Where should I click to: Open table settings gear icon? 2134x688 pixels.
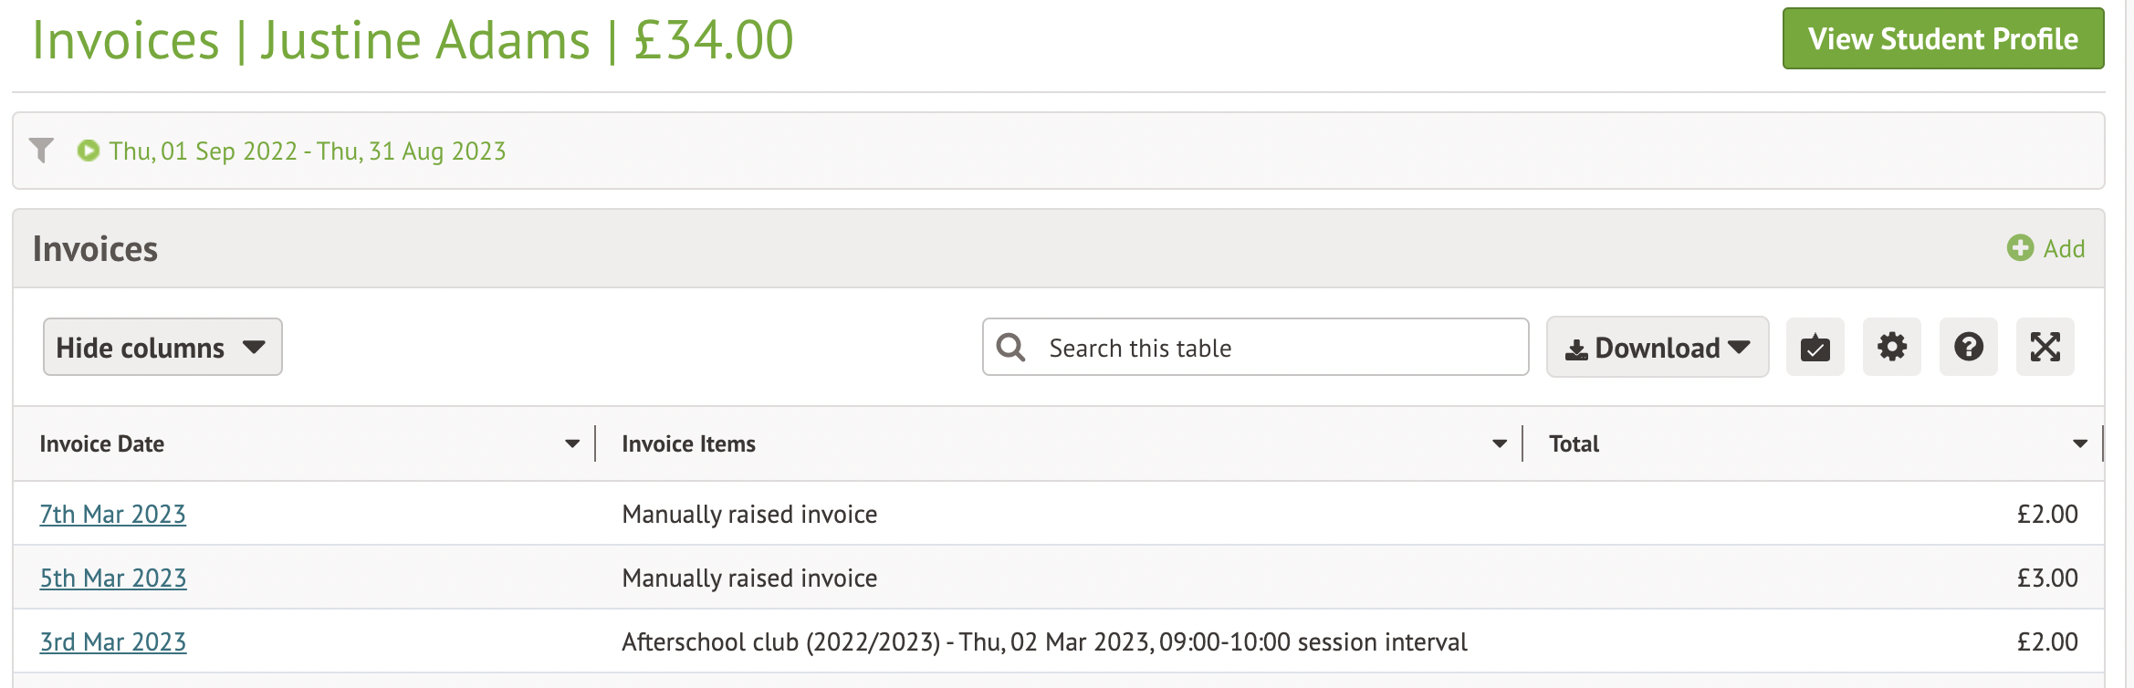[1891, 348]
